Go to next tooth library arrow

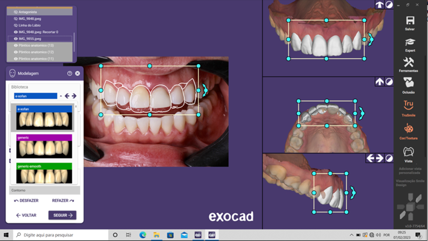tap(74, 96)
